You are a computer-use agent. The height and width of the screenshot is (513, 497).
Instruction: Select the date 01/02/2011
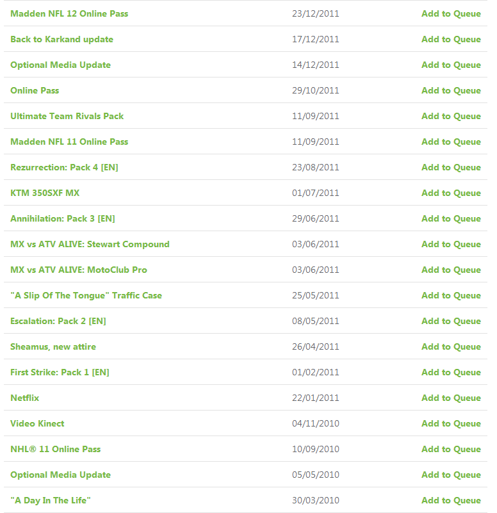tap(315, 372)
